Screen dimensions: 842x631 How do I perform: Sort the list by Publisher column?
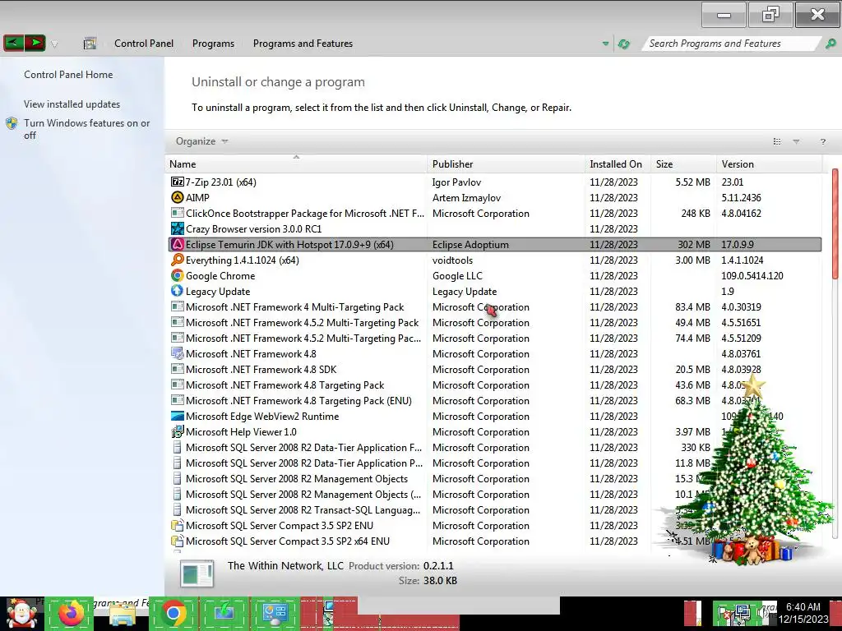[x=506, y=164]
